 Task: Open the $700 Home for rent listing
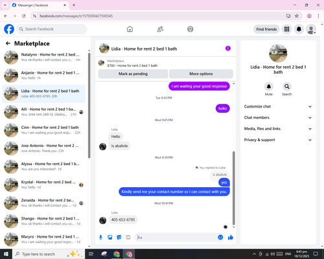coord(132,65)
